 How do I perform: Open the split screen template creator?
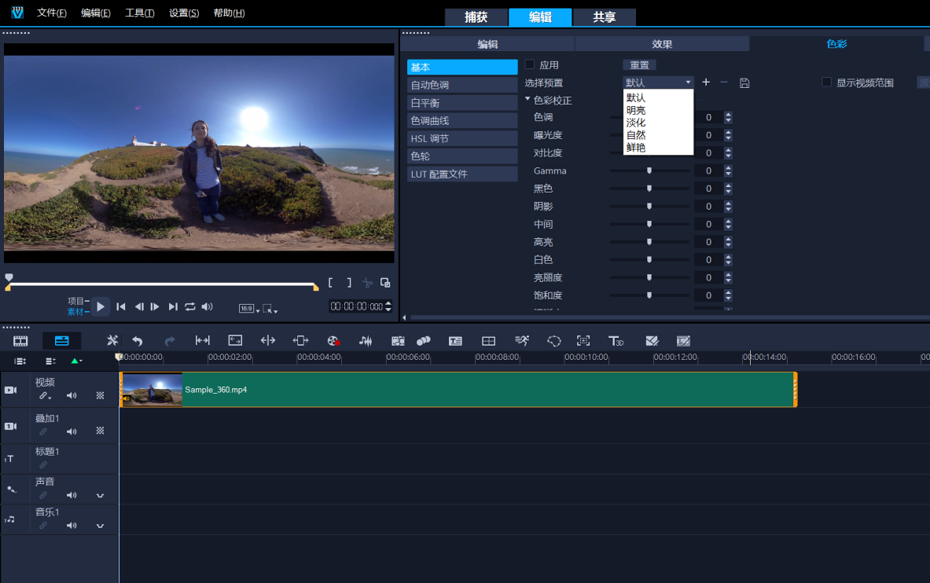click(x=488, y=341)
